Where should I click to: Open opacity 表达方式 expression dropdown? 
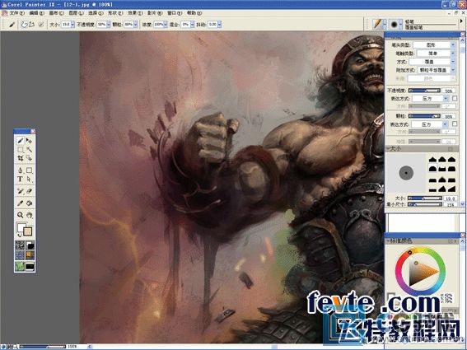(431, 98)
